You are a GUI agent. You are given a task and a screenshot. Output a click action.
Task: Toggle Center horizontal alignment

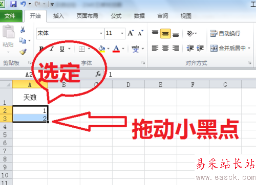165,48
